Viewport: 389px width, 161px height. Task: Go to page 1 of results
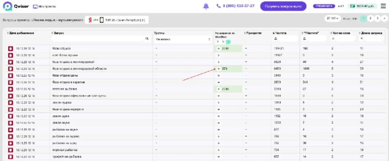coord(363,18)
